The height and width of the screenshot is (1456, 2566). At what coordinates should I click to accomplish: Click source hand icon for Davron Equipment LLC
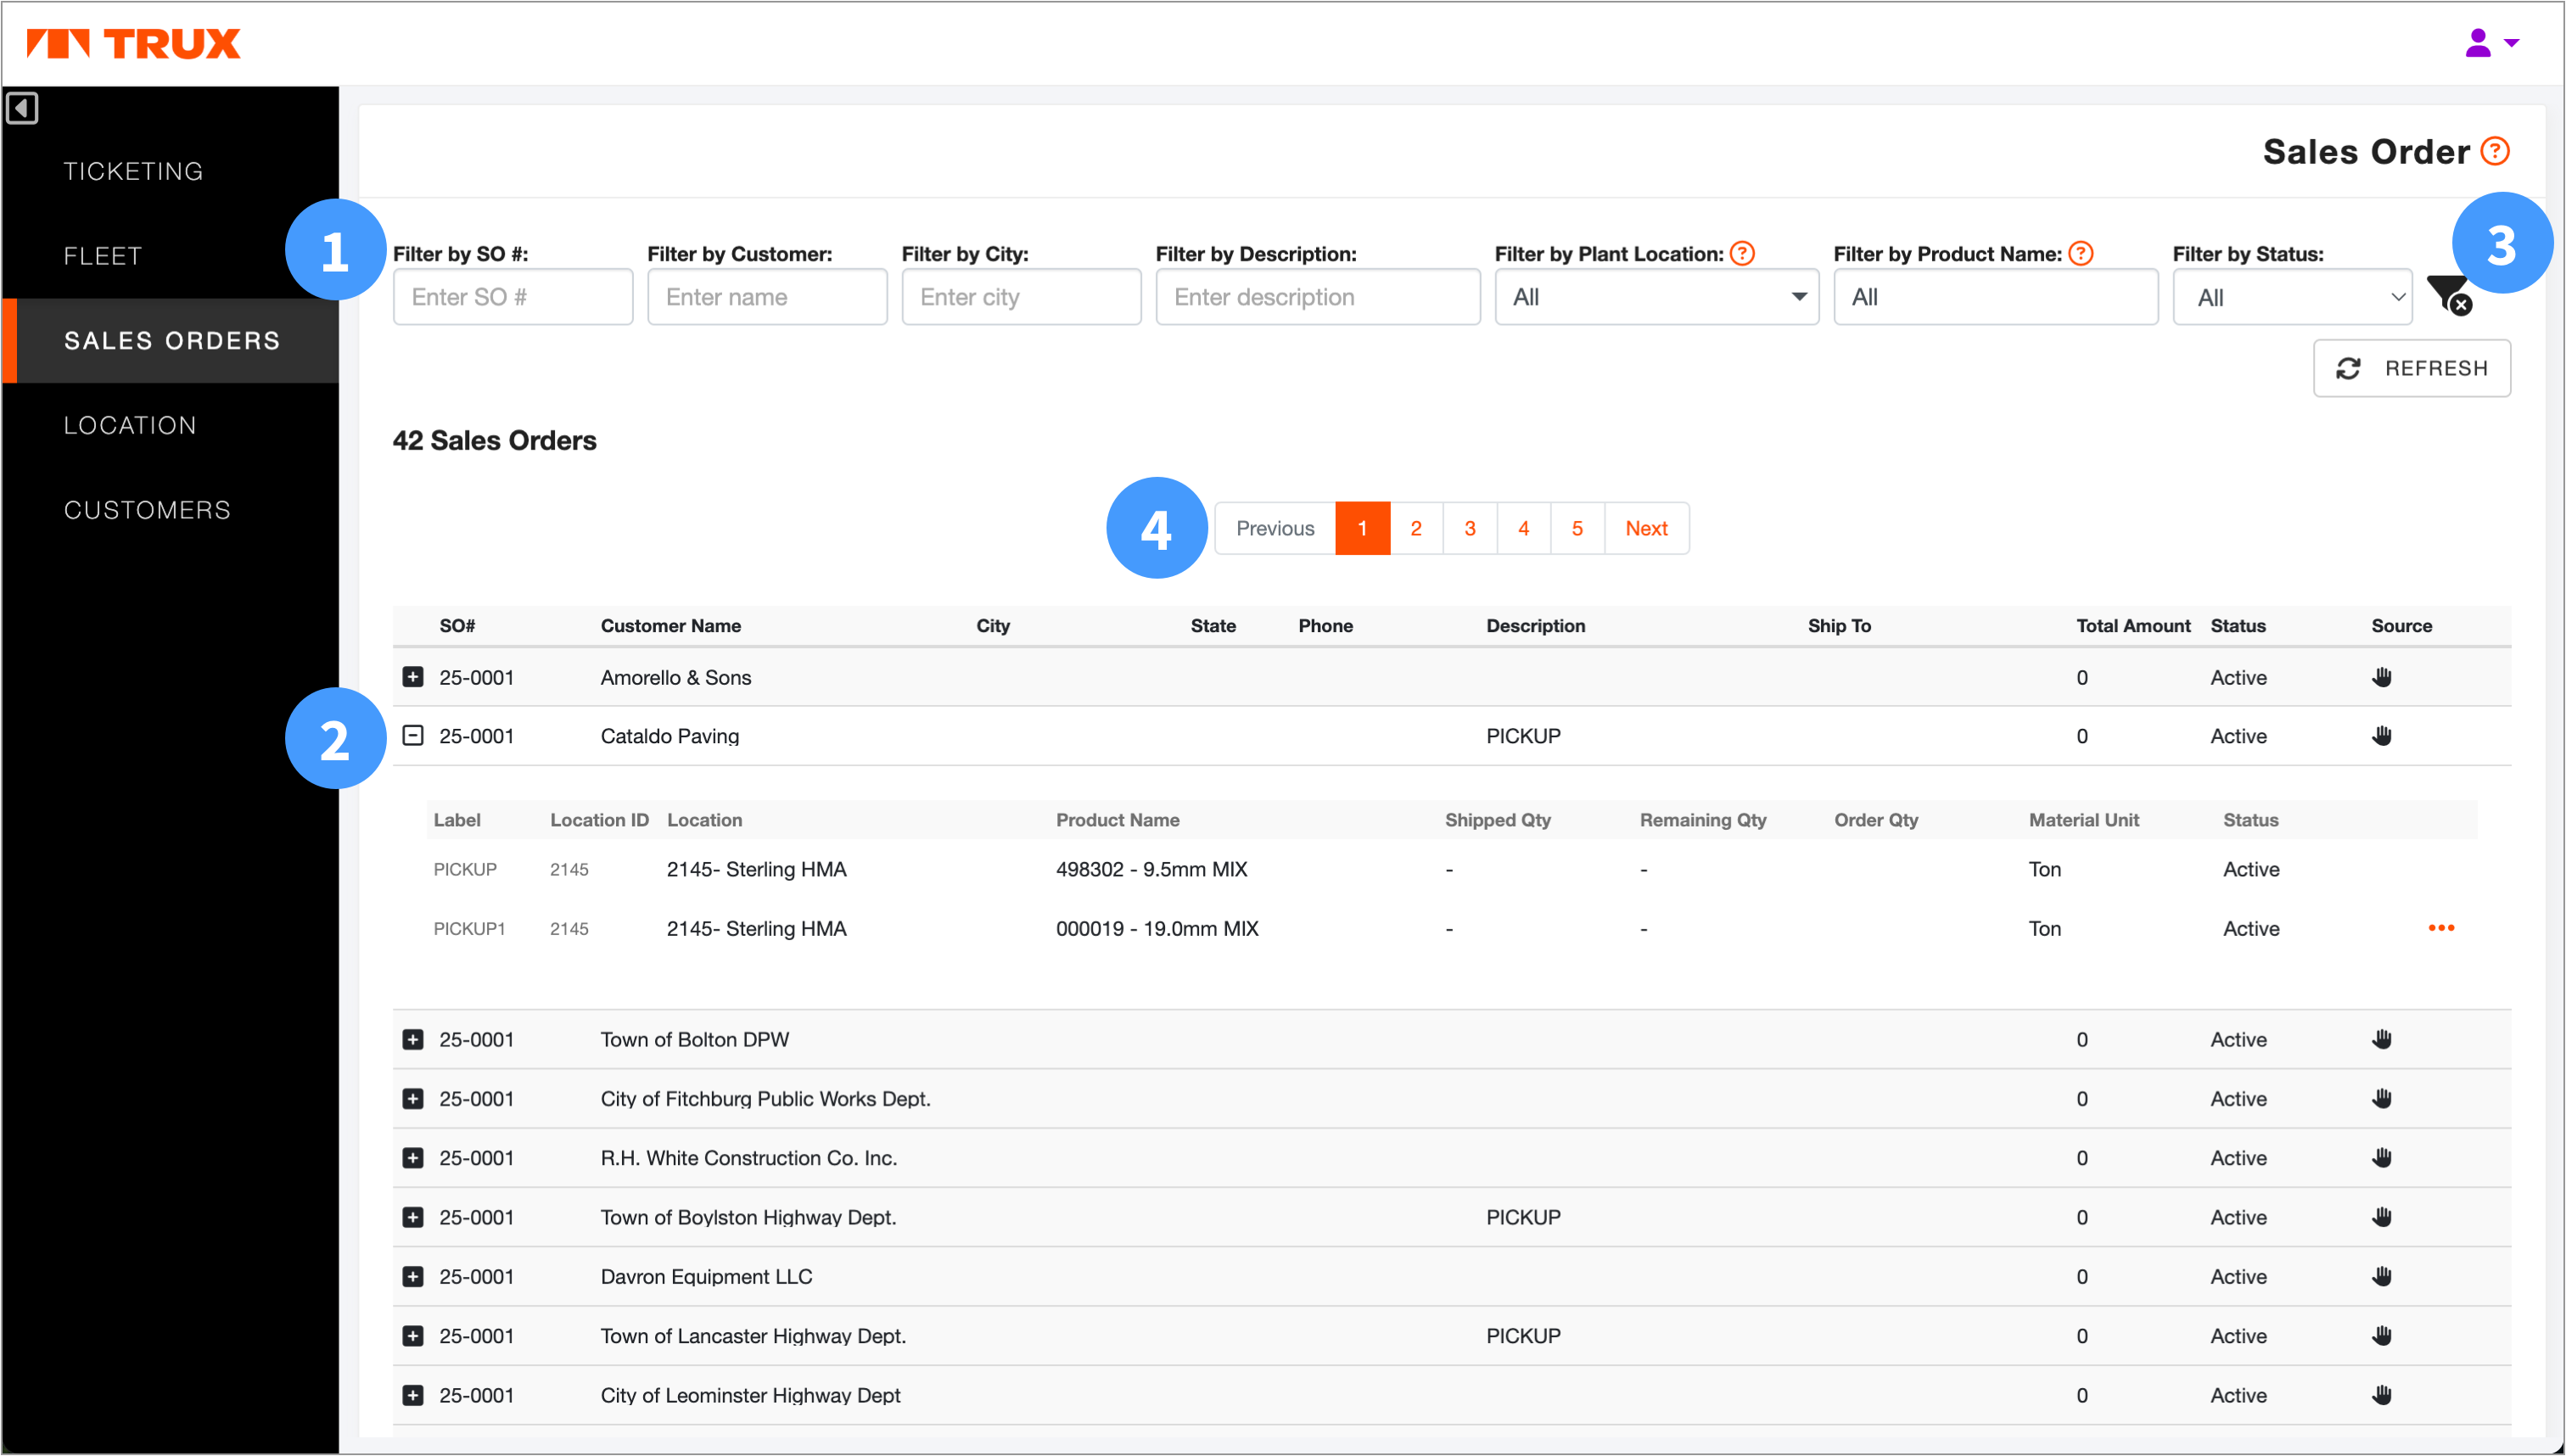[x=2382, y=1276]
